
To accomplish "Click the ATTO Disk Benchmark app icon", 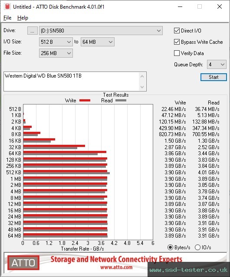I will coord(7,7).
